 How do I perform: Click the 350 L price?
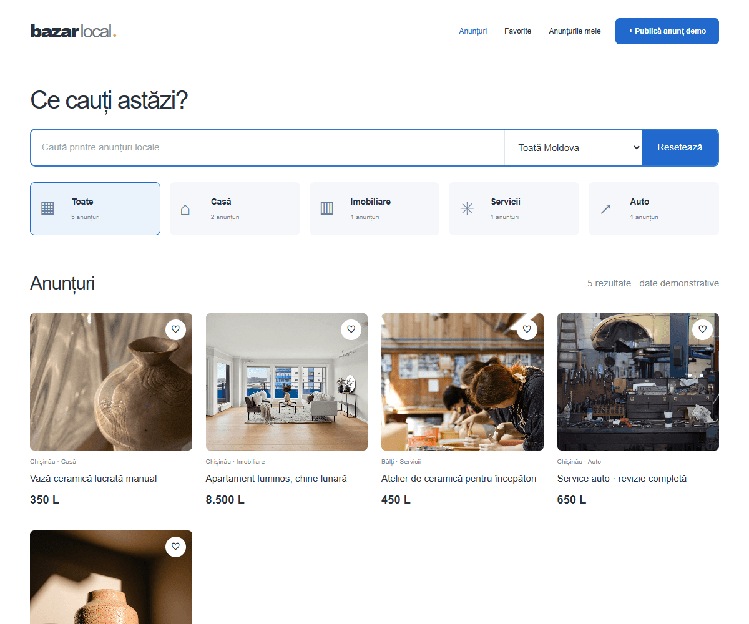[44, 500]
